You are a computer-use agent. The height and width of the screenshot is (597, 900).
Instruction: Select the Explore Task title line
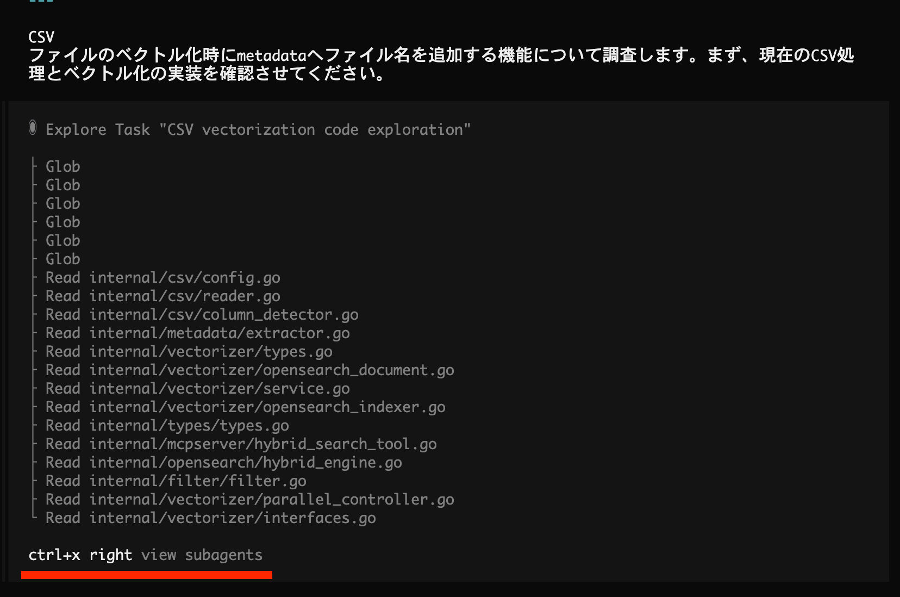[x=258, y=129]
